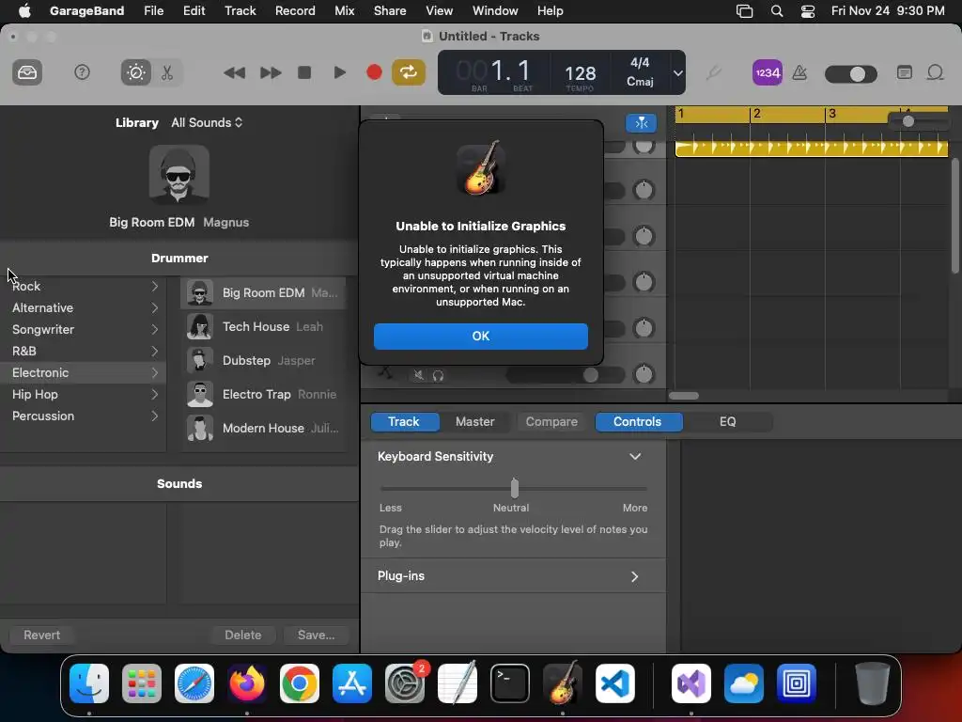Click the master volume slider in toolbar
Viewport: 962px width, 722px height.
(x=850, y=74)
